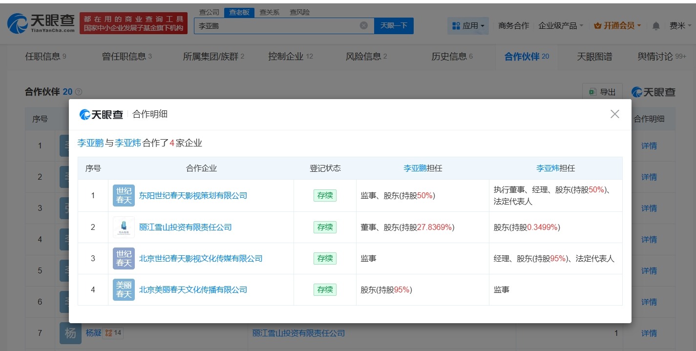The width and height of the screenshot is (696, 351).
Task: Open 东阳世纪春天影视策划有限公司 link
Action: [193, 195]
